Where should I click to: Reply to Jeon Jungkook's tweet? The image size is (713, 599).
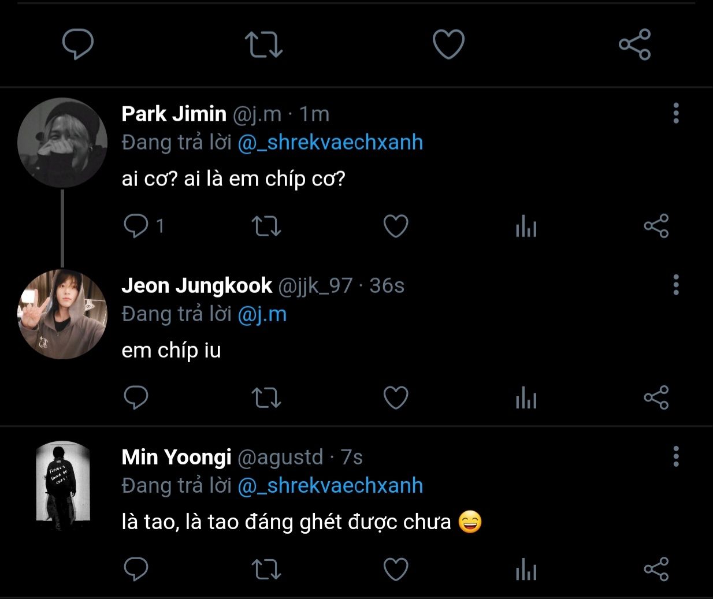(136, 397)
